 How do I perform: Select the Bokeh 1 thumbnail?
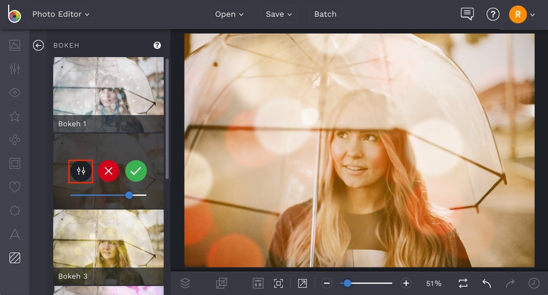click(109, 95)
